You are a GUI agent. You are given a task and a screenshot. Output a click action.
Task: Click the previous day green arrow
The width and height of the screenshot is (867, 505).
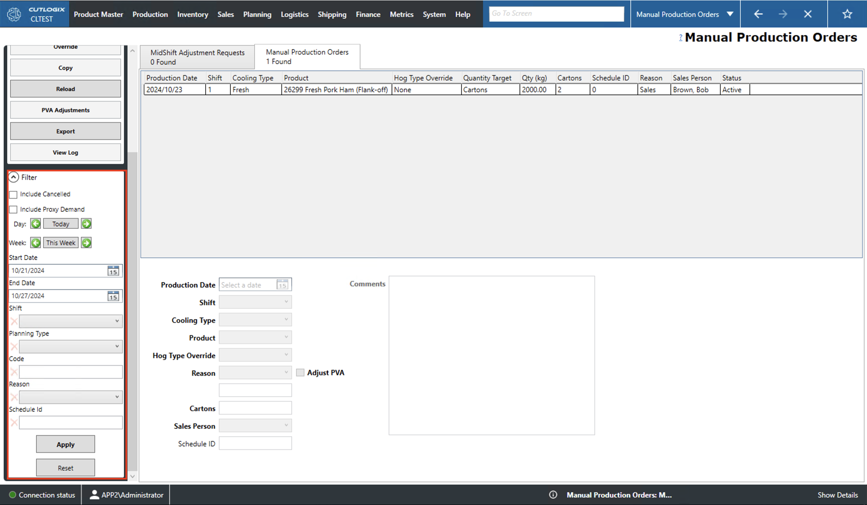point(35,223)
